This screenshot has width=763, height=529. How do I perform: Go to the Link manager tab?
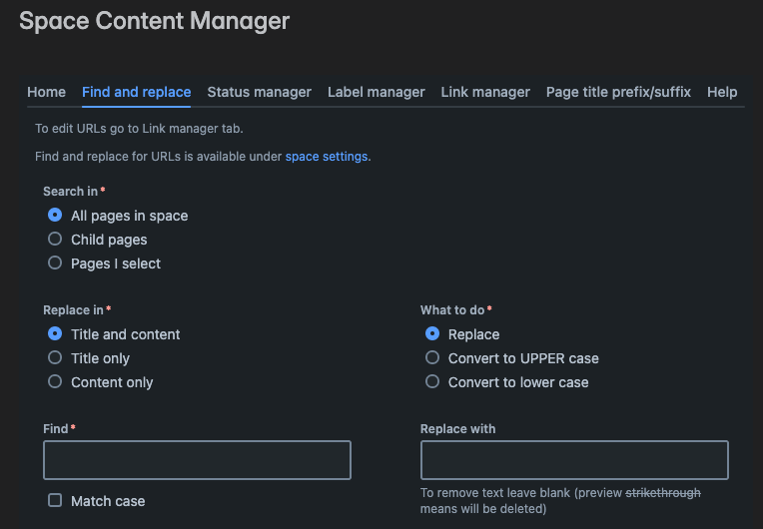[x=485, y=92]
